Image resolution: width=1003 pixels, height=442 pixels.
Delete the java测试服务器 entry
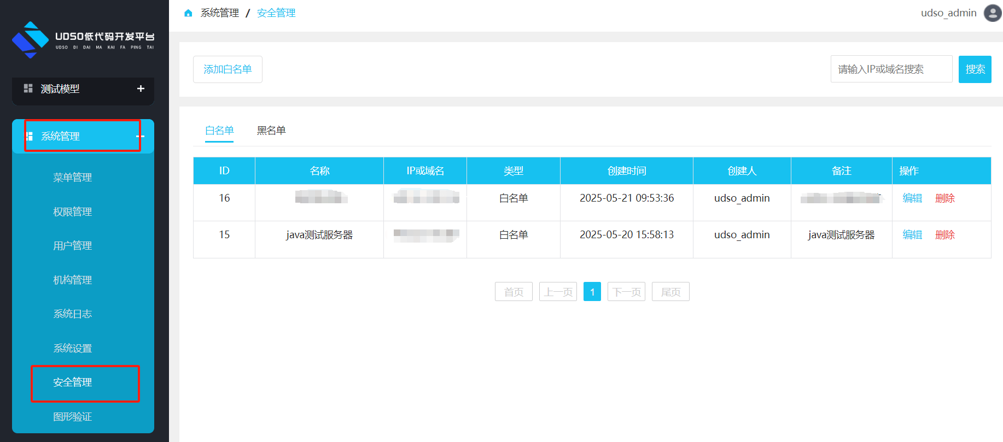944,235
